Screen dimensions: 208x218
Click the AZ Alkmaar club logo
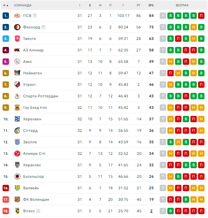pos(17,50)
